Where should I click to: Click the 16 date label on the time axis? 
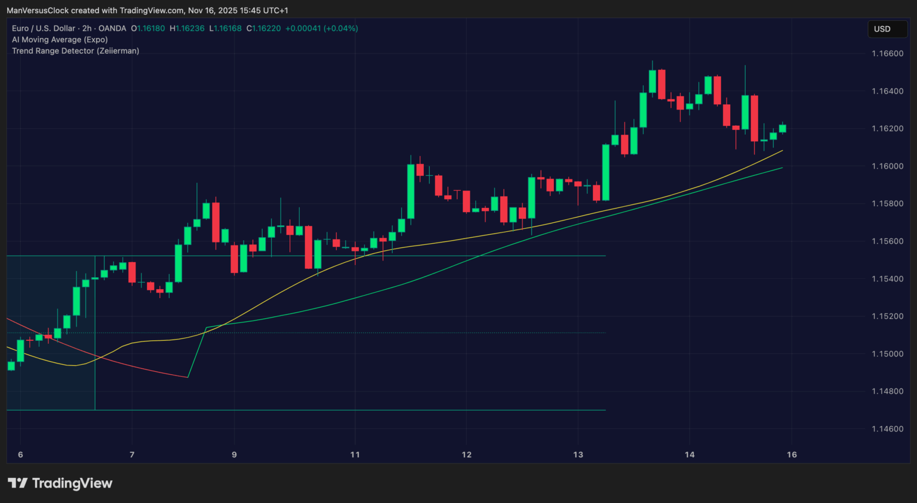tap(792, 454)
